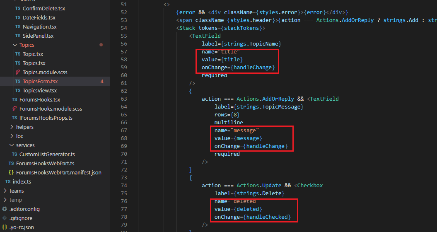Click the error count badge on TopicsForm.tsx
Screen dimensions: 437x232
(x=102, y=82)
